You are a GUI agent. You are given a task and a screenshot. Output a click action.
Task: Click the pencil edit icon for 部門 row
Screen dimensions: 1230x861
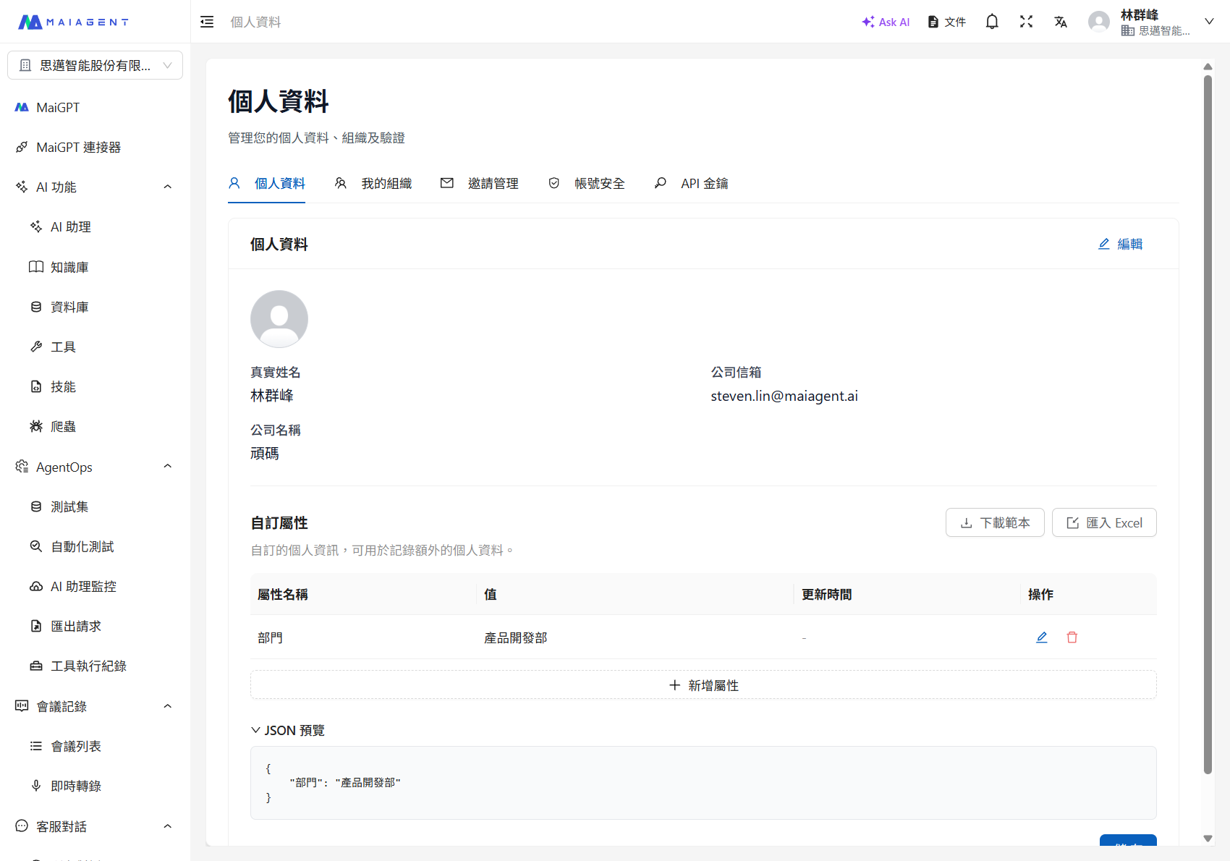coord(1041,637)
